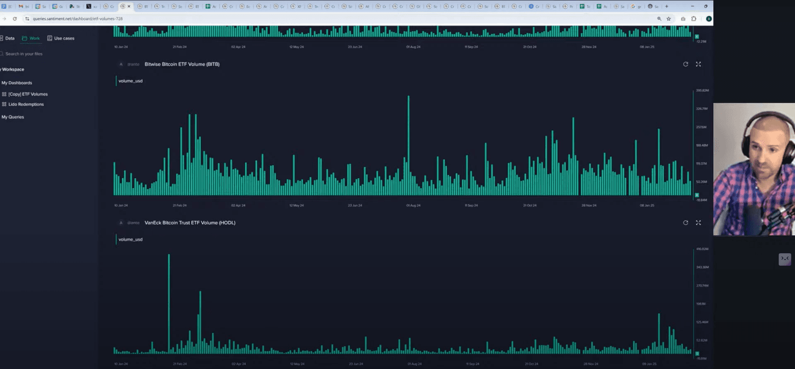Collapse the Workspace section in sidebar
Screen dimensions: 795x369
pyautogui.click(x=13, y=69)
